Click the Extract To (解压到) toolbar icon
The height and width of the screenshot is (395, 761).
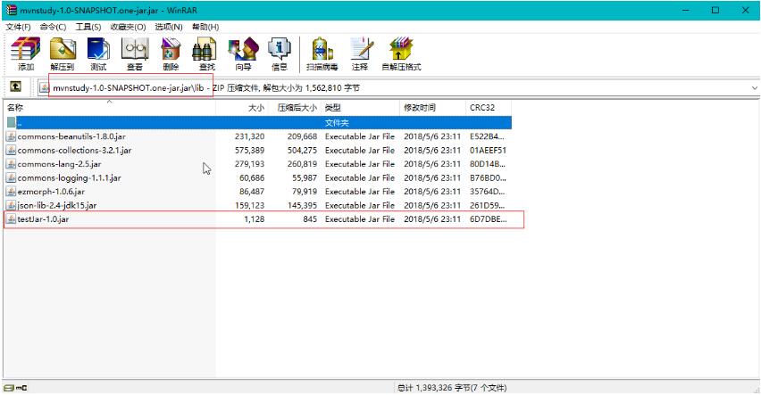click(x=63, y=53)
